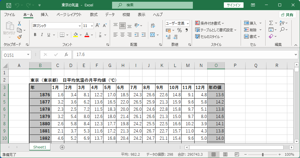Switch to Page Layout view icon
This screenshot has height=158, width=300.
coord(225,154)
